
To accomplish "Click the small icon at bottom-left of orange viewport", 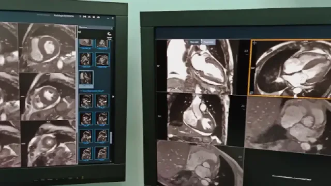I will point(252,93).
